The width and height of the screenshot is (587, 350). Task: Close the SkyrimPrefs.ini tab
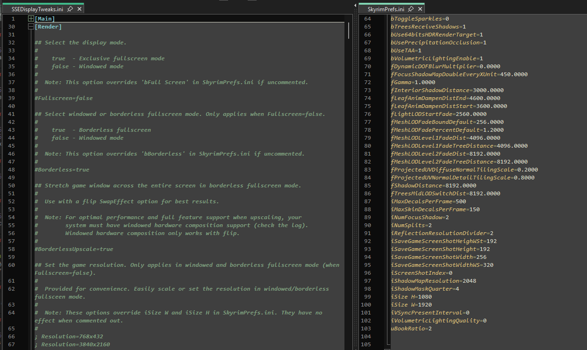(x=420, y=9)
